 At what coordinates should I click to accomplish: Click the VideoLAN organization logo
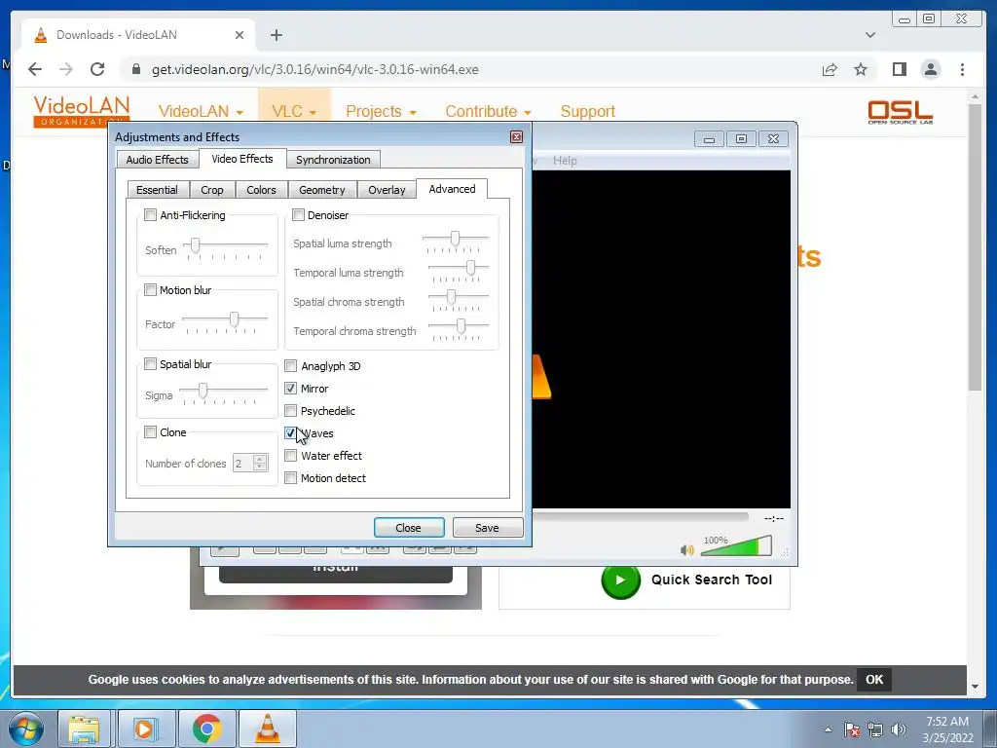tap(81, 111)
